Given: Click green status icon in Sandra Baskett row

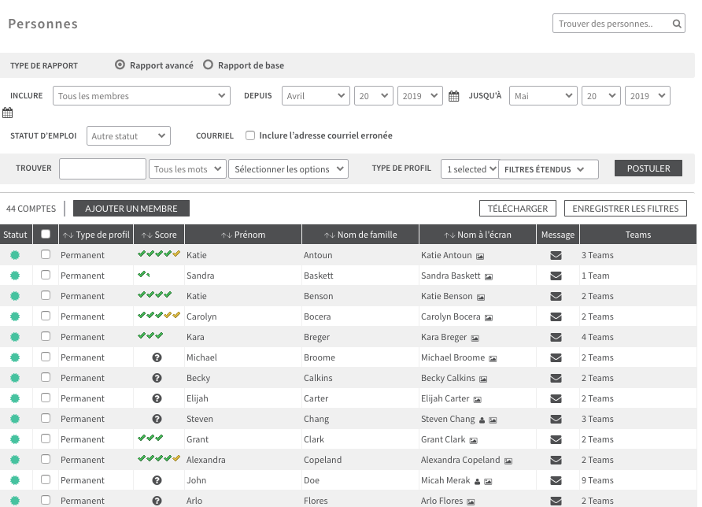Looking at the screenshot, I should 15,276.
